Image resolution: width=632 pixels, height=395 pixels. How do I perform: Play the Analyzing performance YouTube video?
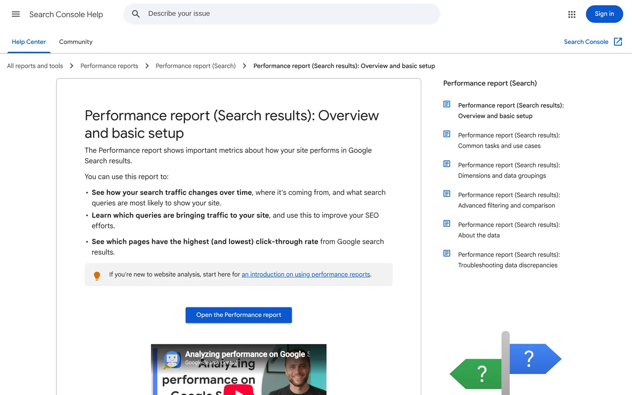[x=239, y=390]
